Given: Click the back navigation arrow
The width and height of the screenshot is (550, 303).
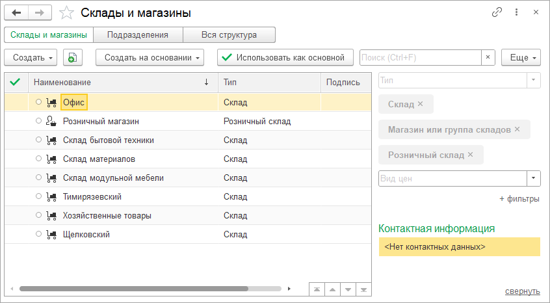Looking at the screenshot, I should tap(16, 12).
